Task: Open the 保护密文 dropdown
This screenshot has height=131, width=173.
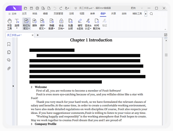Action: (x=42, y=24)
